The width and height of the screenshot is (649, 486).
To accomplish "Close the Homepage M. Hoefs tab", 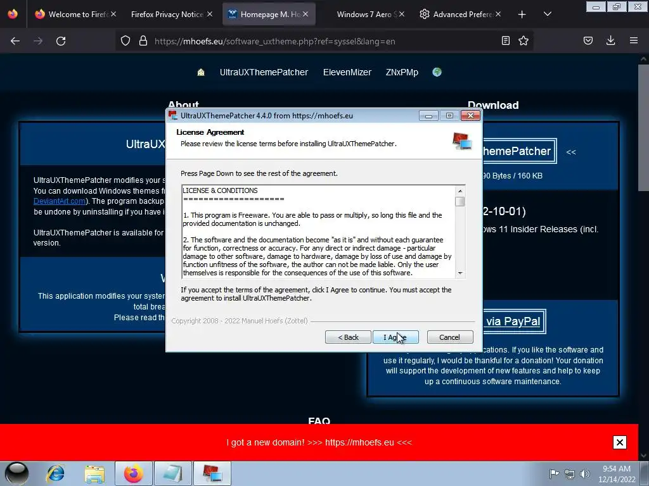I will click(305, 14).
